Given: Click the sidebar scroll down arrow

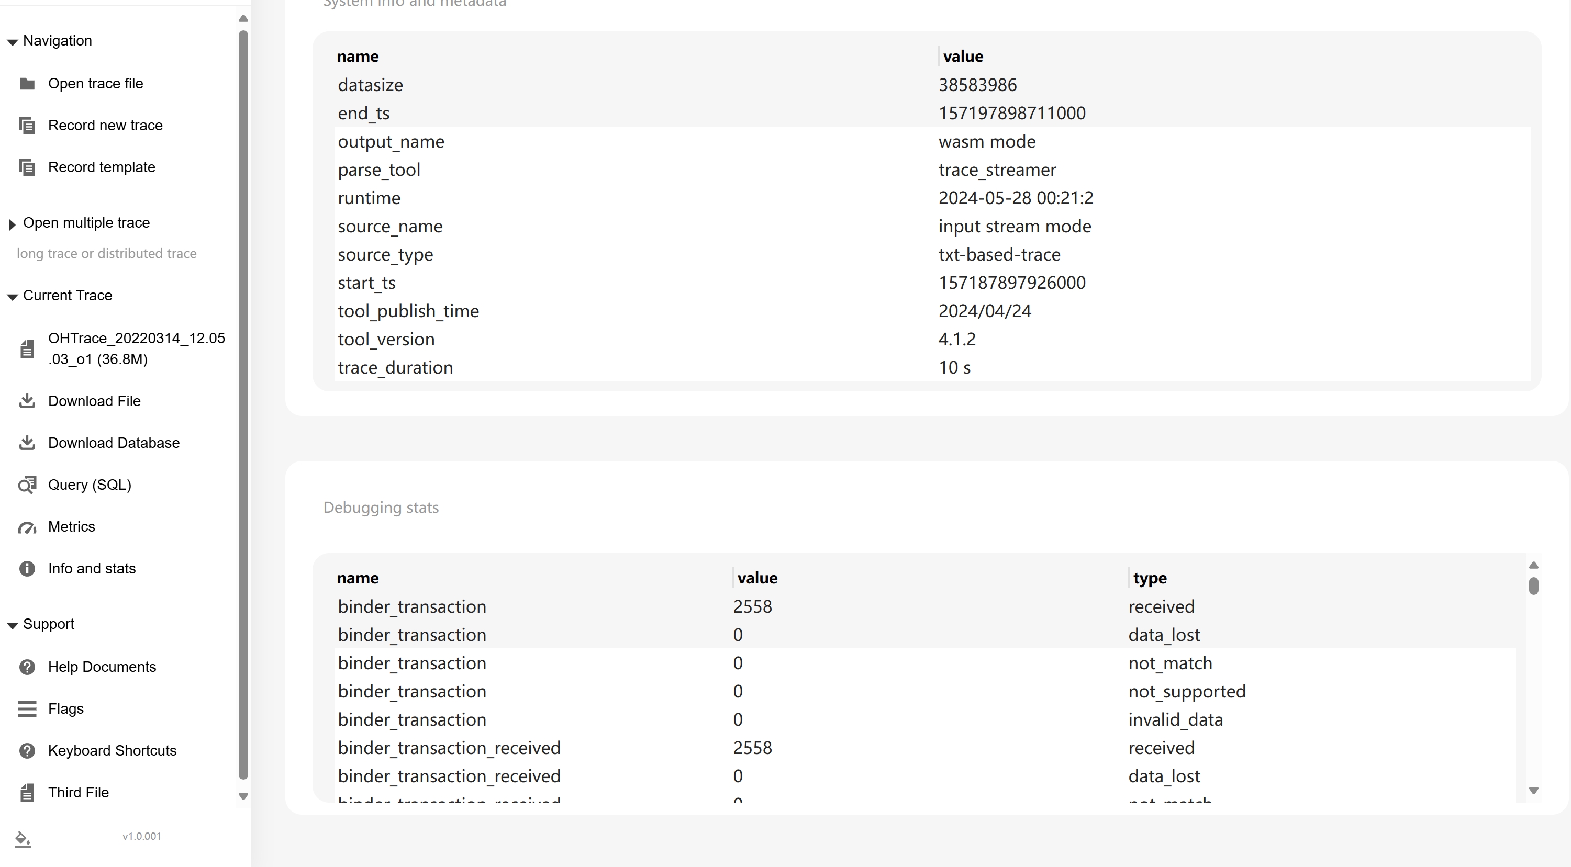Looking at the screenshot, I should pos(243,796).
